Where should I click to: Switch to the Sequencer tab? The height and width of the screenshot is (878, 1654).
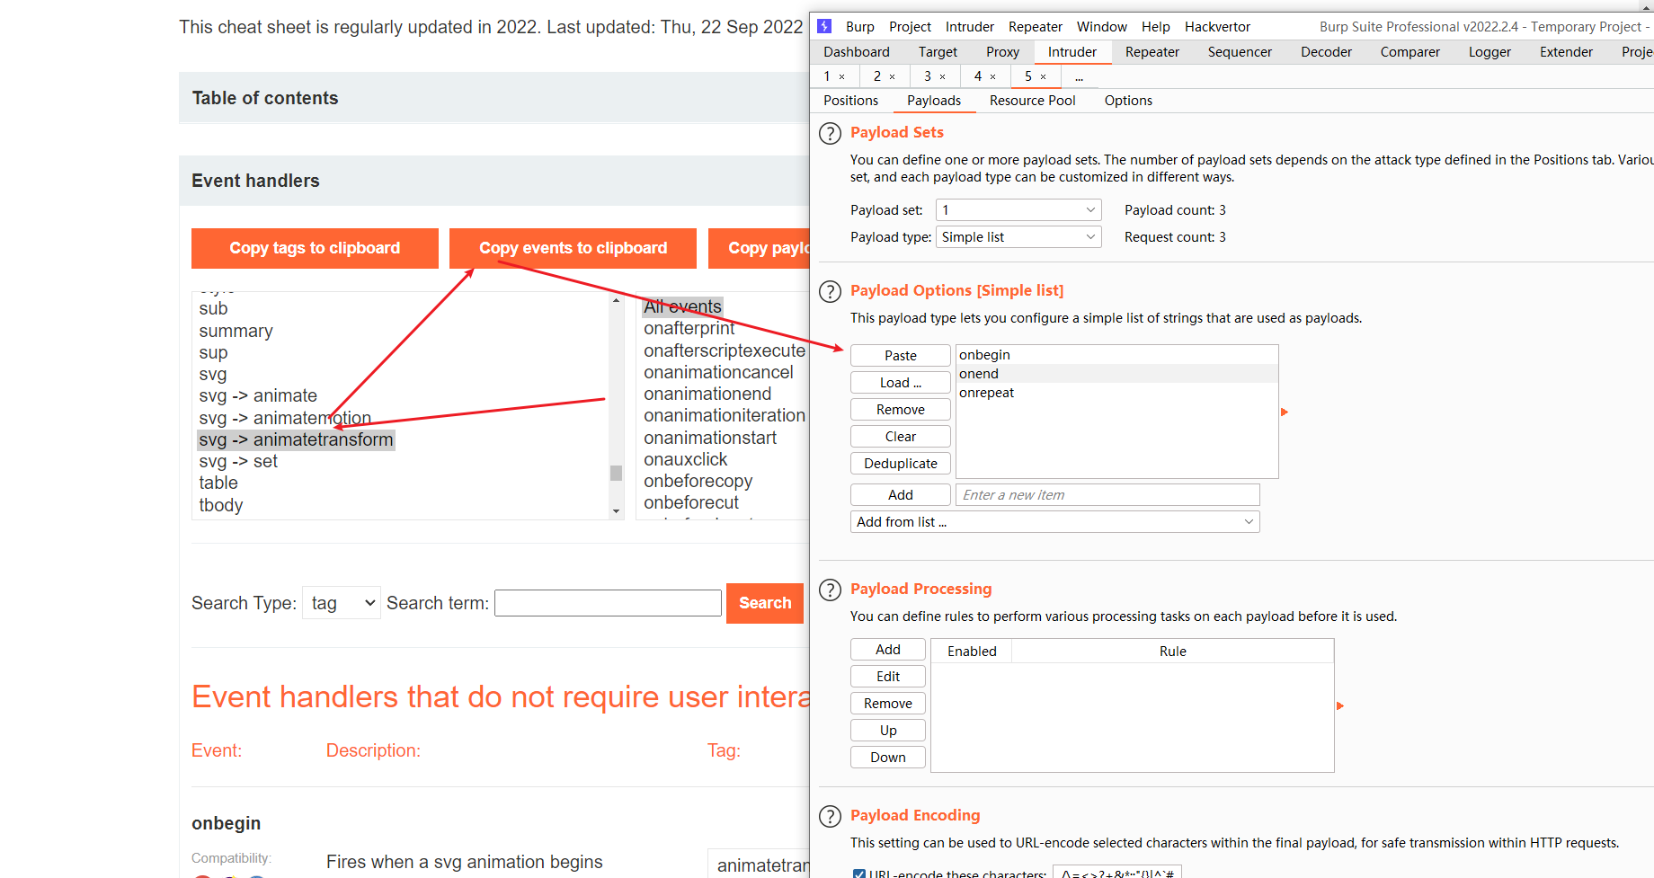[x=1240, y=52]
